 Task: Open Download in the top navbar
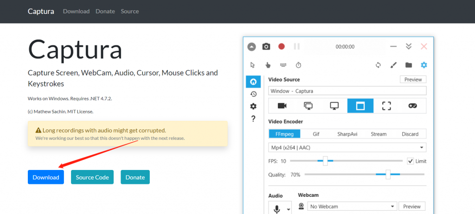(x=77, y=11)
